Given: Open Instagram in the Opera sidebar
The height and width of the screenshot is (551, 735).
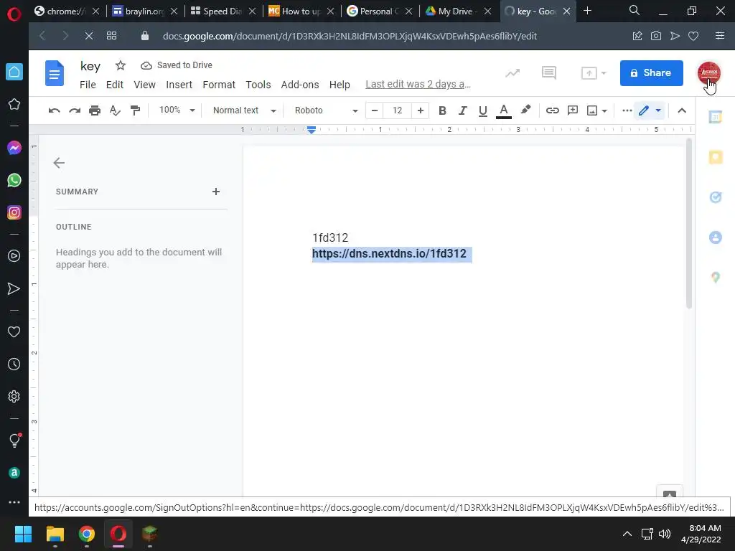Looking at the screenshot, I should [14, 212].
